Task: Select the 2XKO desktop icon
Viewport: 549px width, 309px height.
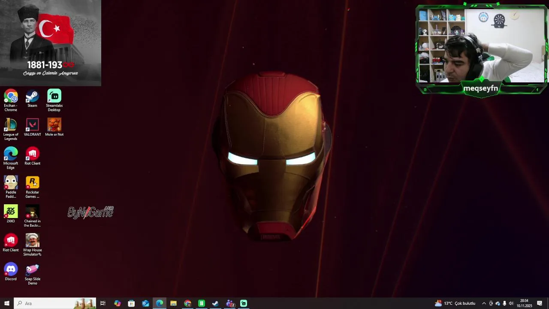Action: tap(11, 214)
